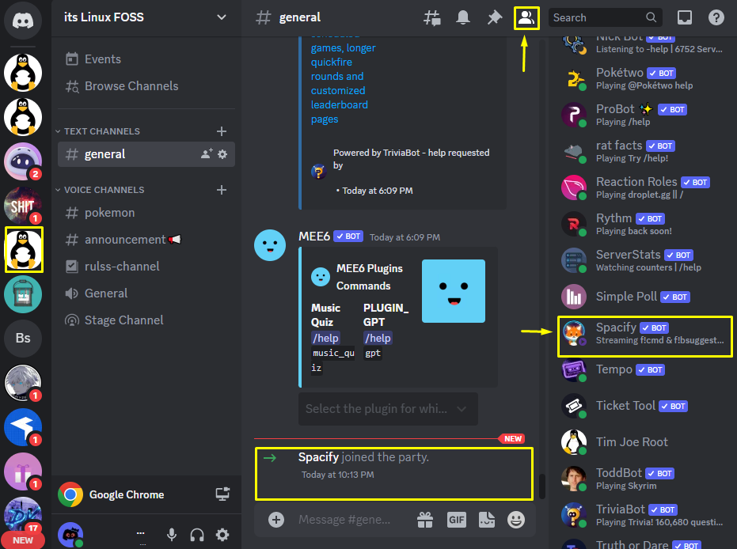Toggle microphone mute
Viewport: 737px width, 549px height.
172,535
